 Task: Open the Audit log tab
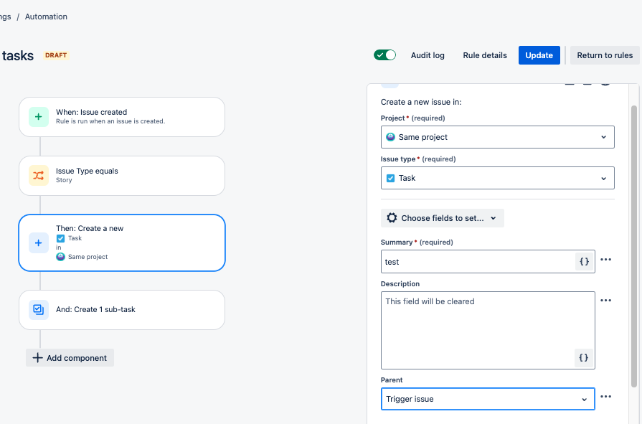[428, 55]
